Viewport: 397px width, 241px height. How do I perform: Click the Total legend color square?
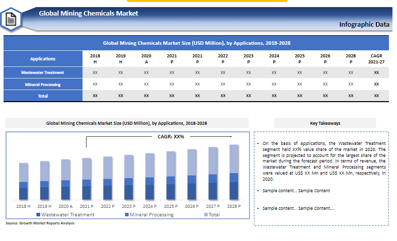coord(206,215)
